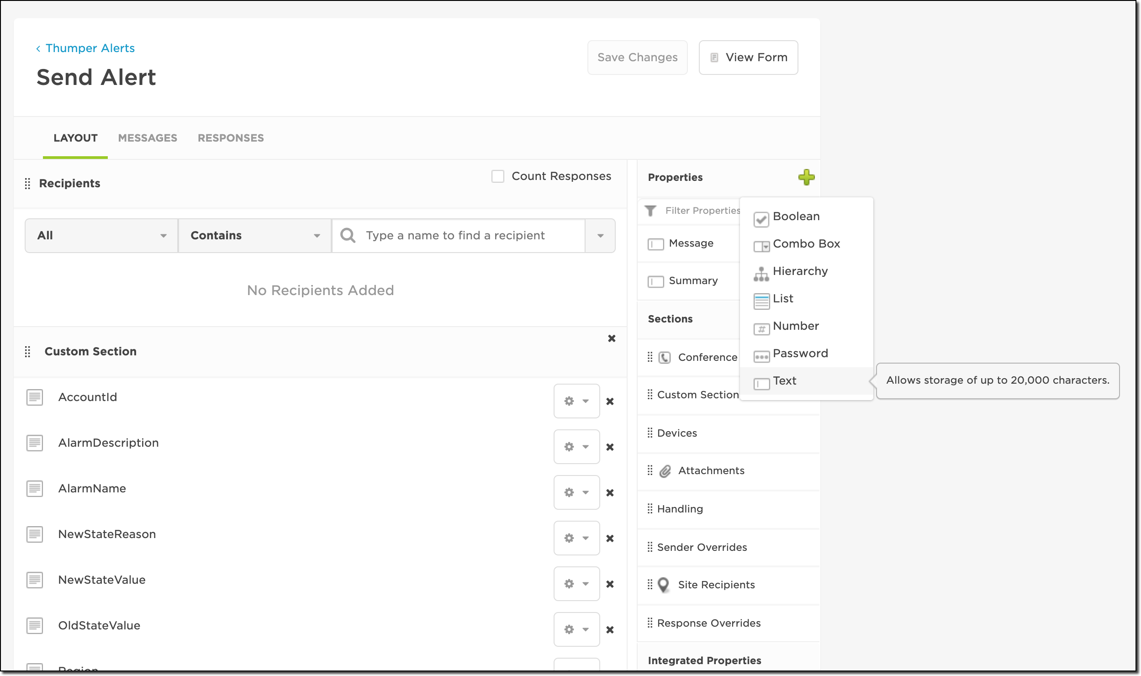Click the Number property type icon

[x=761, y=329]
